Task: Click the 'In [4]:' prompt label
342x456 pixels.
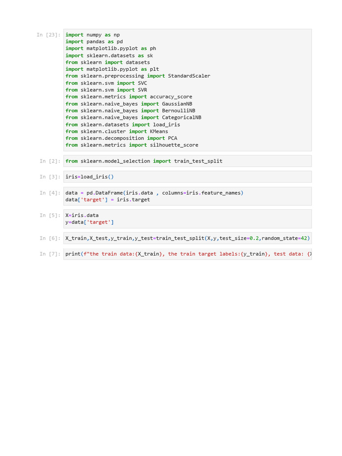Action: 50,193
